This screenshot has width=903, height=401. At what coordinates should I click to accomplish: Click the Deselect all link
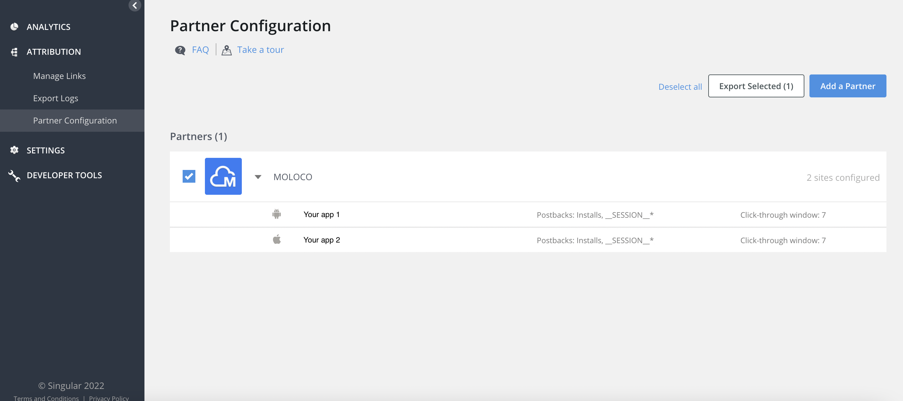coord(680,87)
